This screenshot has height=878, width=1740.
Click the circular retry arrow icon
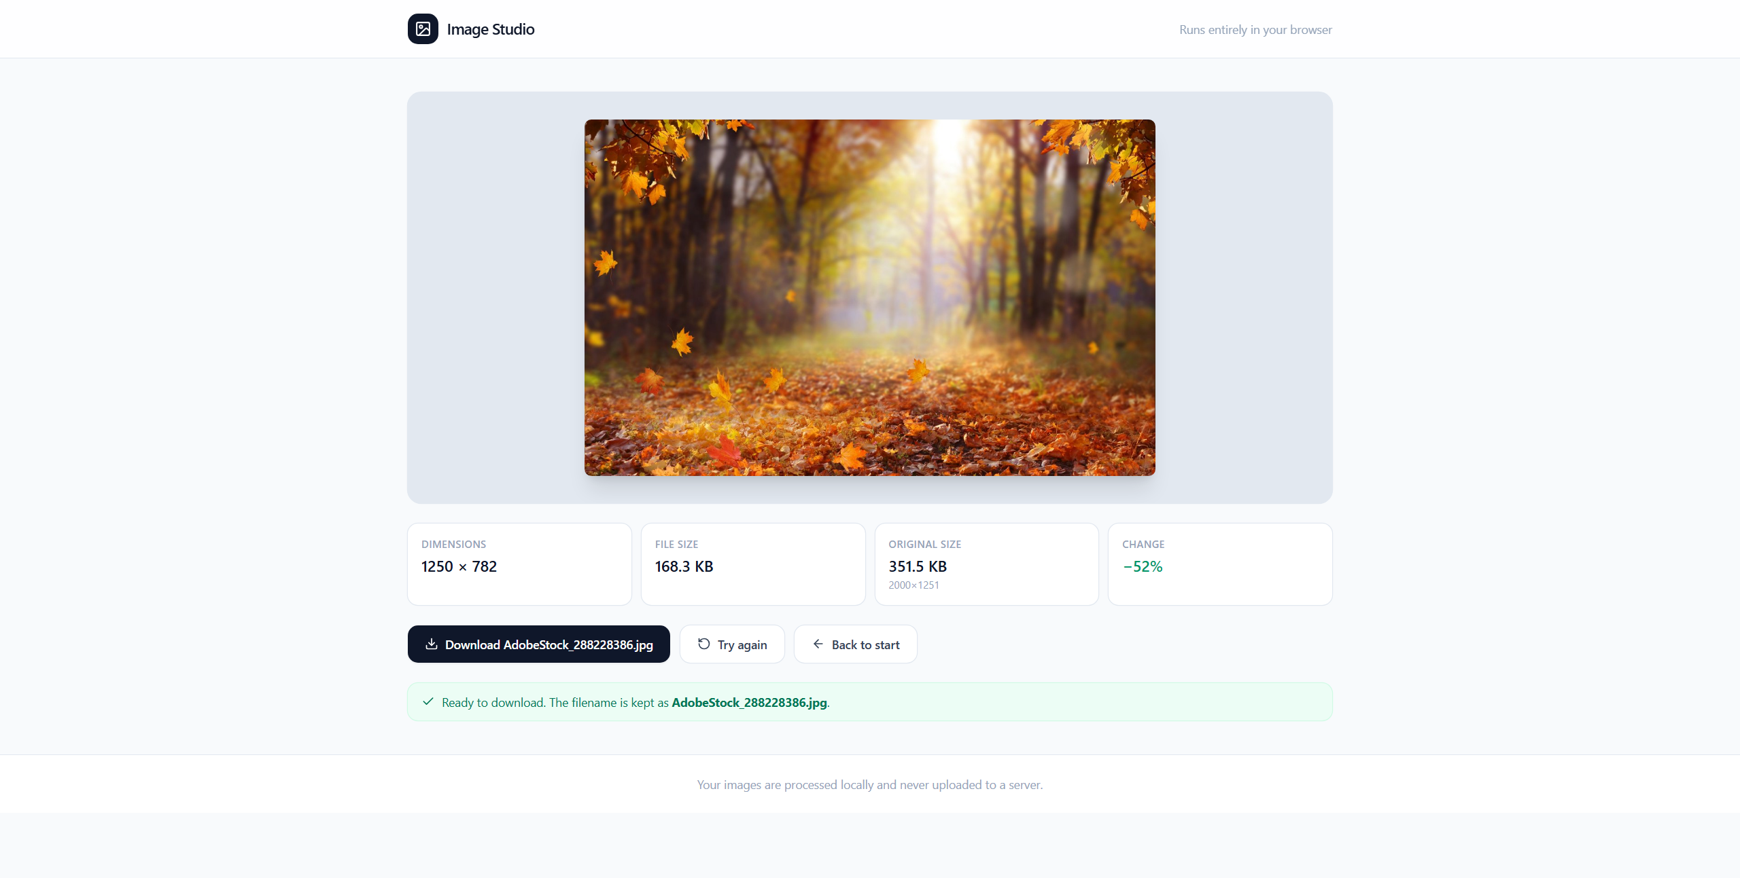tap(703, 644)
